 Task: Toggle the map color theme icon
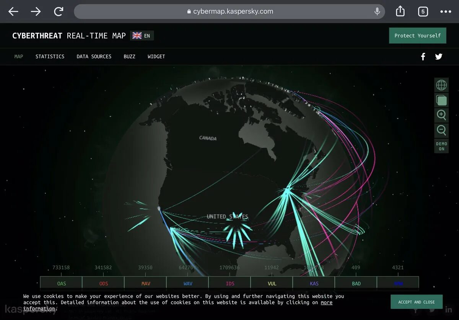tap(441, 100)
